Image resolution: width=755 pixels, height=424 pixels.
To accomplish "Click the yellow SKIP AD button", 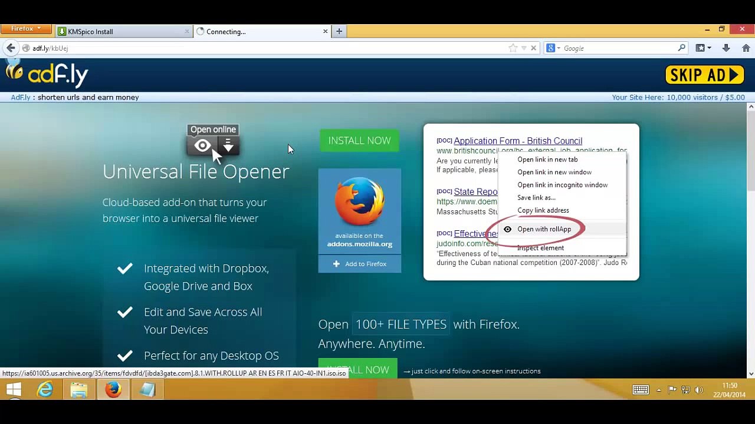I will (x=704, y=75).
